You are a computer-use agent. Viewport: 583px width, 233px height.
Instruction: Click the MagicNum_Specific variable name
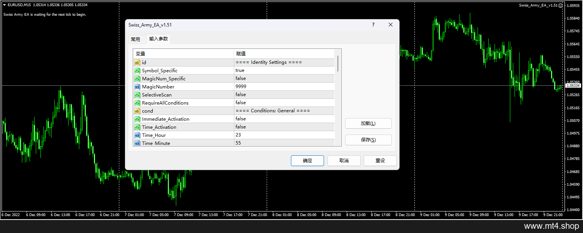pyautogui.click(x=164, y=79)
